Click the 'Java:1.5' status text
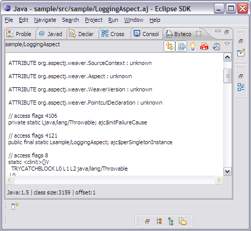Viewport: 251px width, 231px height. (18, 192)
